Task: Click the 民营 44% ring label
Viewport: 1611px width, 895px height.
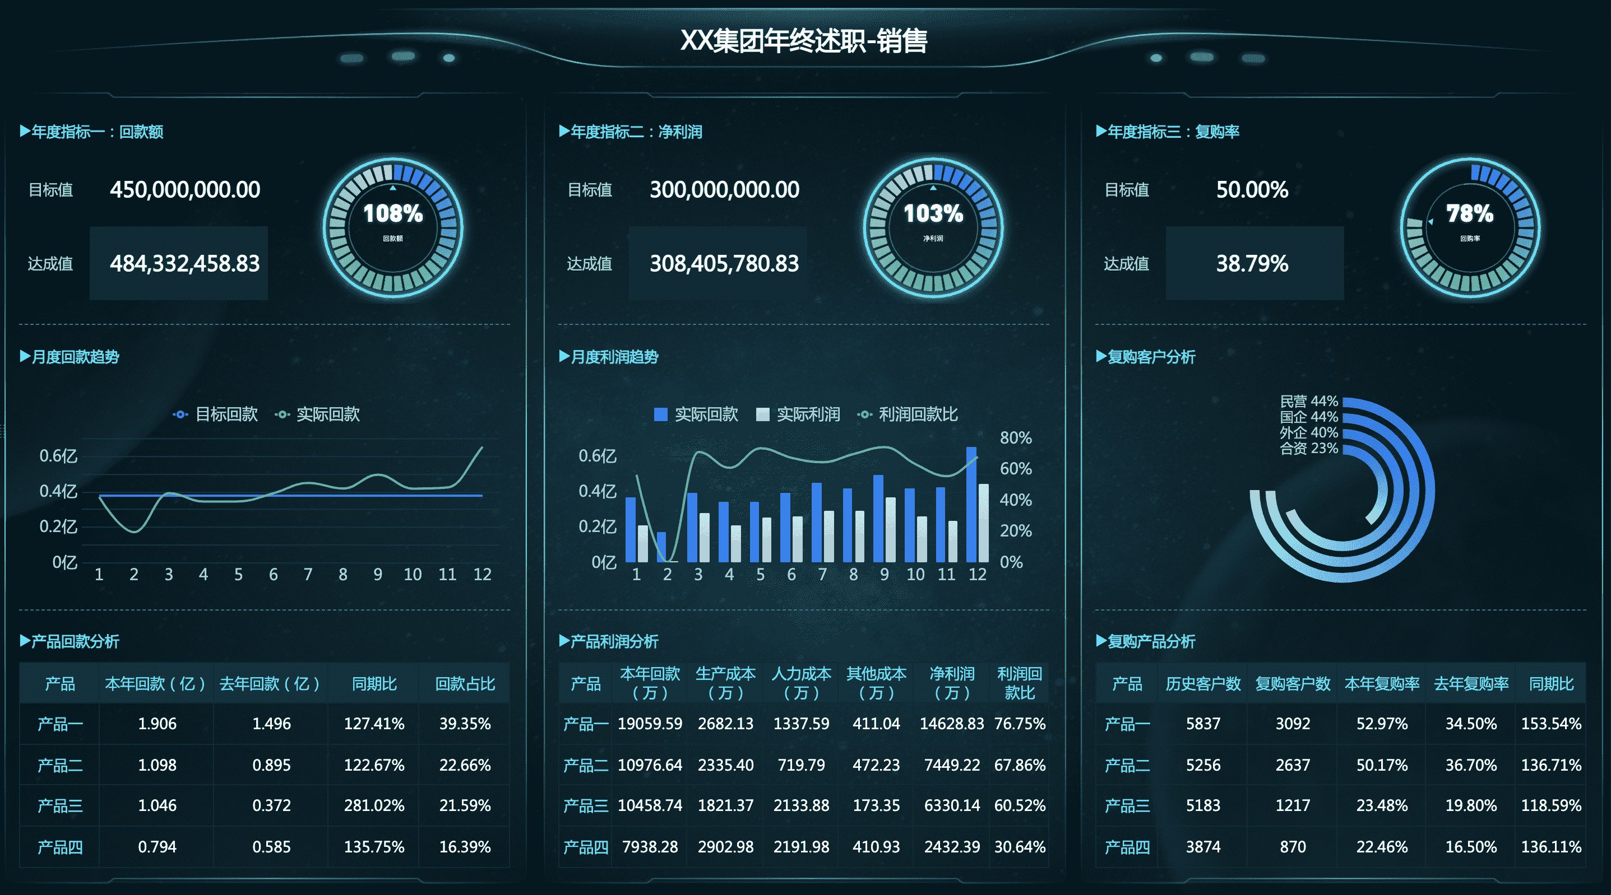Action: pyautogui.click(x=1308, y=401)
